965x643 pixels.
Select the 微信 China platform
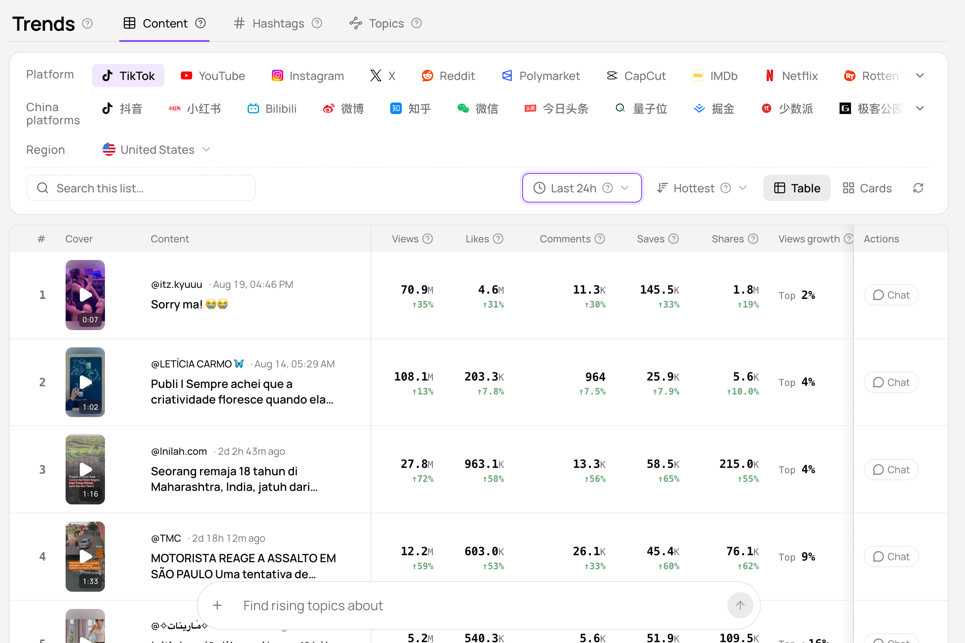(x=478, y=109)
